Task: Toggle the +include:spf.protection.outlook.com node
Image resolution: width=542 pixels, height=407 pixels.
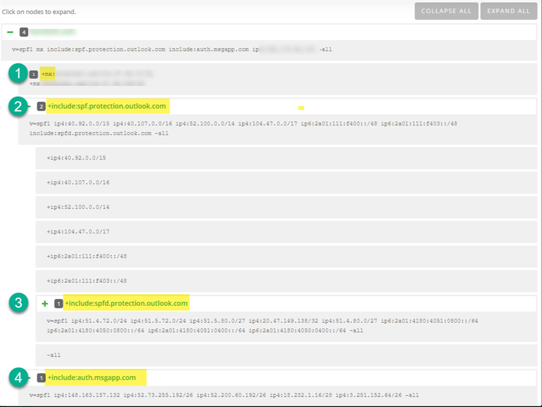Action: click(x=107, y=106)
